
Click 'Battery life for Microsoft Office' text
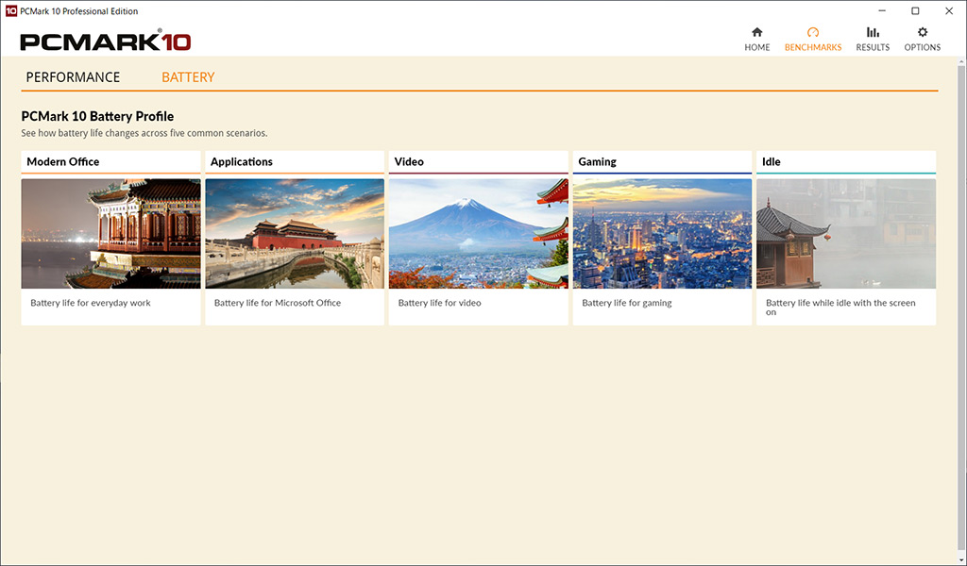[x=278, y=303]
